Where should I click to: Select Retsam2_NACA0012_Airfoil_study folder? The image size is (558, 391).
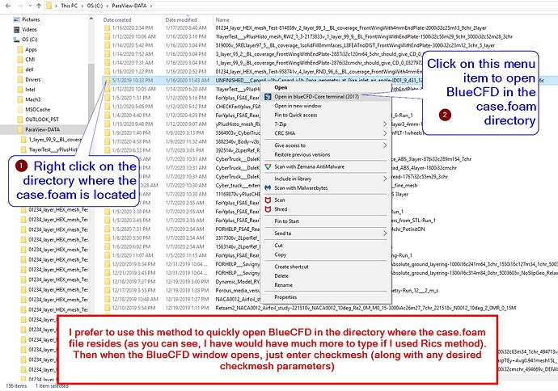(366, 308)
